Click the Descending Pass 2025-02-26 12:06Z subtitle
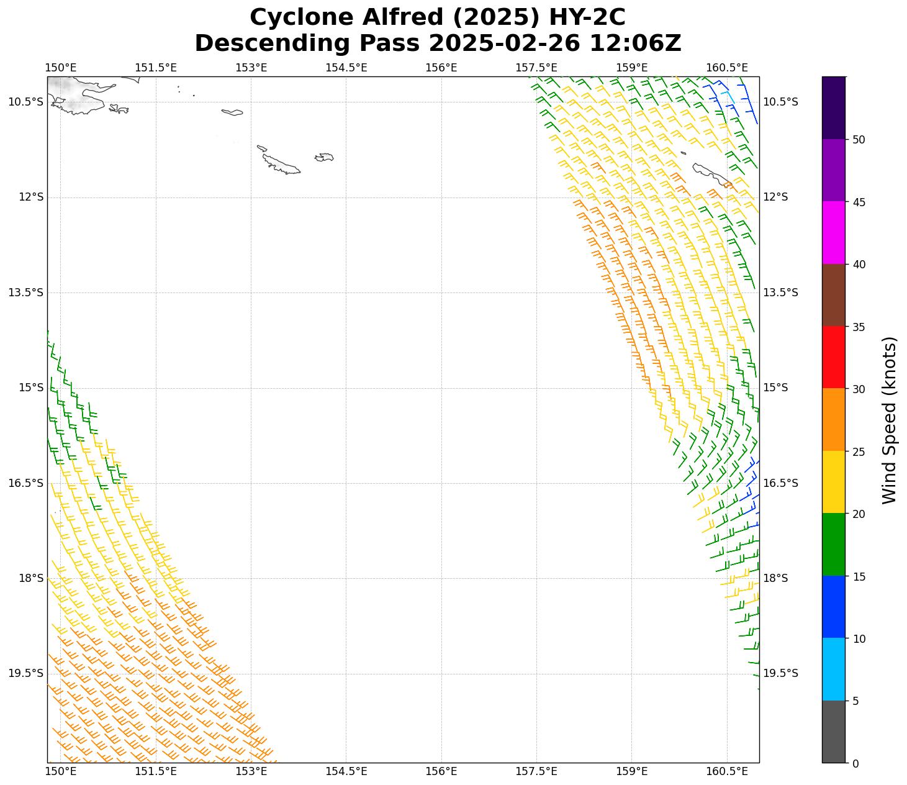This screenshot has width=907, height=785. (x=437, y=43)
